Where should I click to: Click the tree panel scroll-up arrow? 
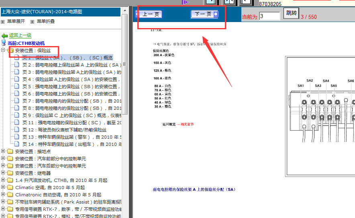[125, 10]
